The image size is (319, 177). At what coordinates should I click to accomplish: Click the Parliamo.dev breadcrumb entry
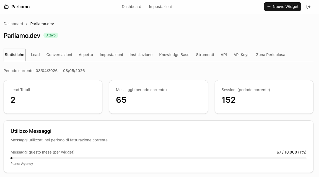coord(42,24)
